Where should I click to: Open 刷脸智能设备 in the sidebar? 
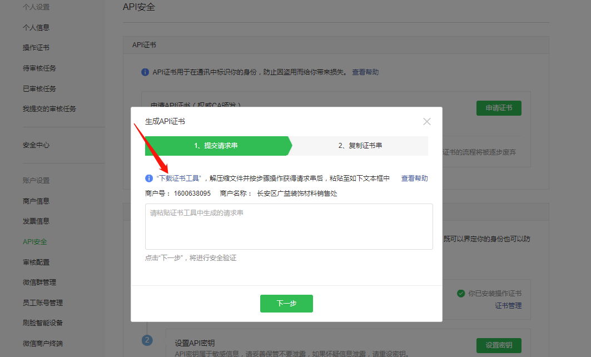click(43, 323)
